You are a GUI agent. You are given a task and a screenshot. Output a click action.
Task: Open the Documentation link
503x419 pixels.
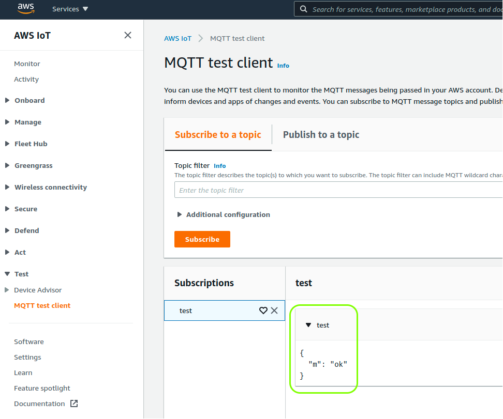click(x=39, y=404)
